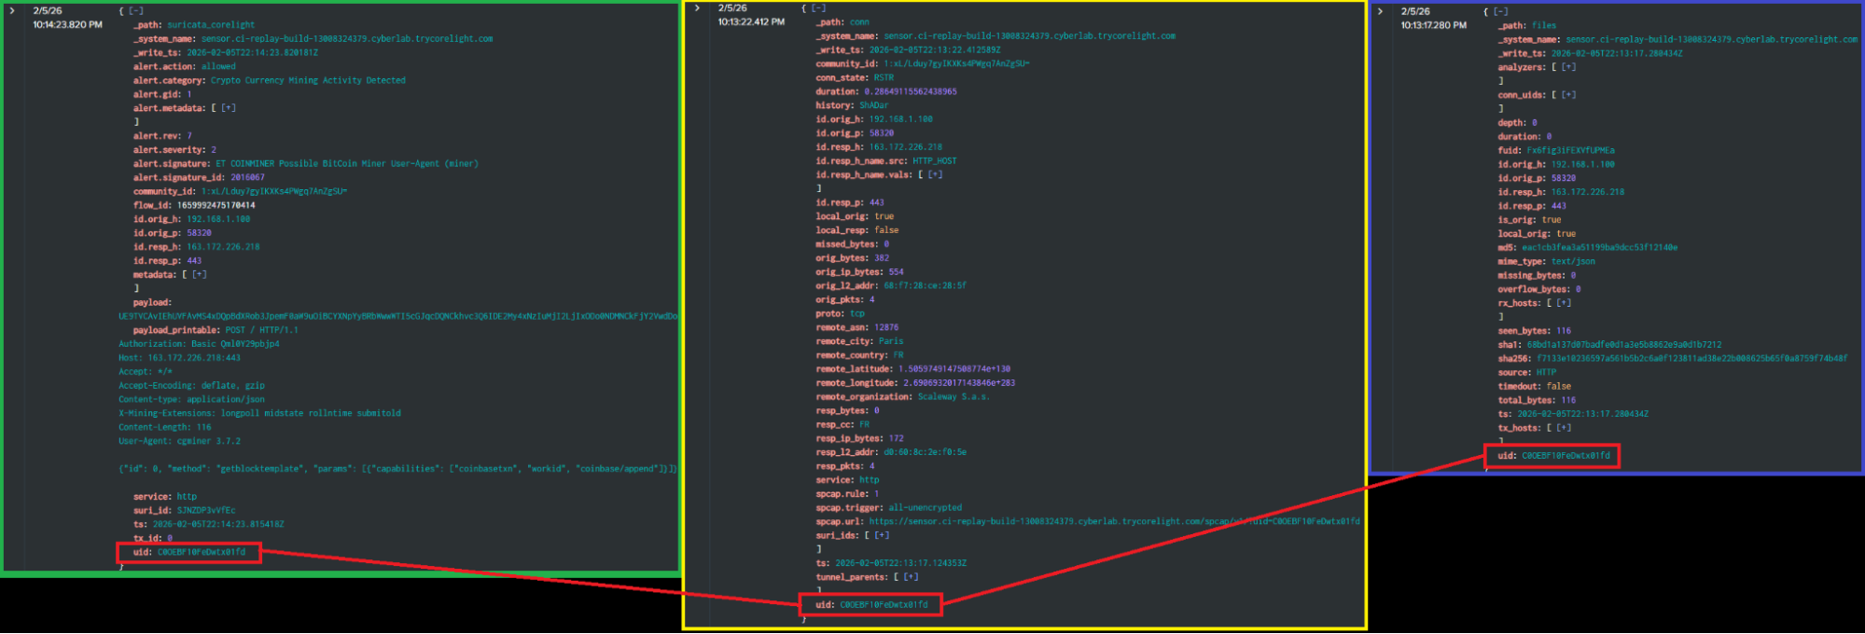The width and height of the screenshot is (1865, 634).
Task: Expand conn_uids array in files event
Action: (x=1568, y=95)
